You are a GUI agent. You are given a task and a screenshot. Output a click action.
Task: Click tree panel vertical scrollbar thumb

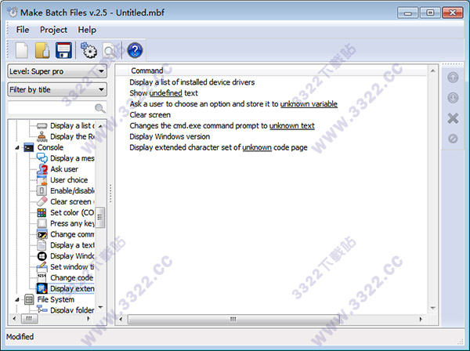click(x=100, y=217)
